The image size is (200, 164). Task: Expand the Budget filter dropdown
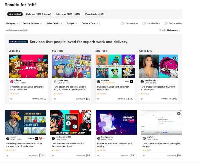pos(72,23)
